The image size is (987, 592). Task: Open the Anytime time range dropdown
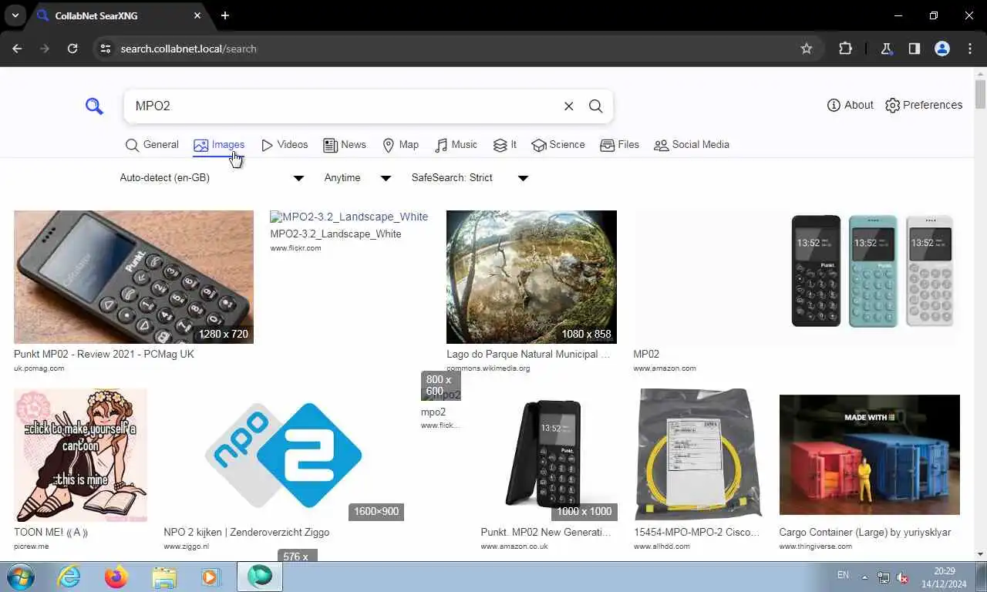point(357,178)
